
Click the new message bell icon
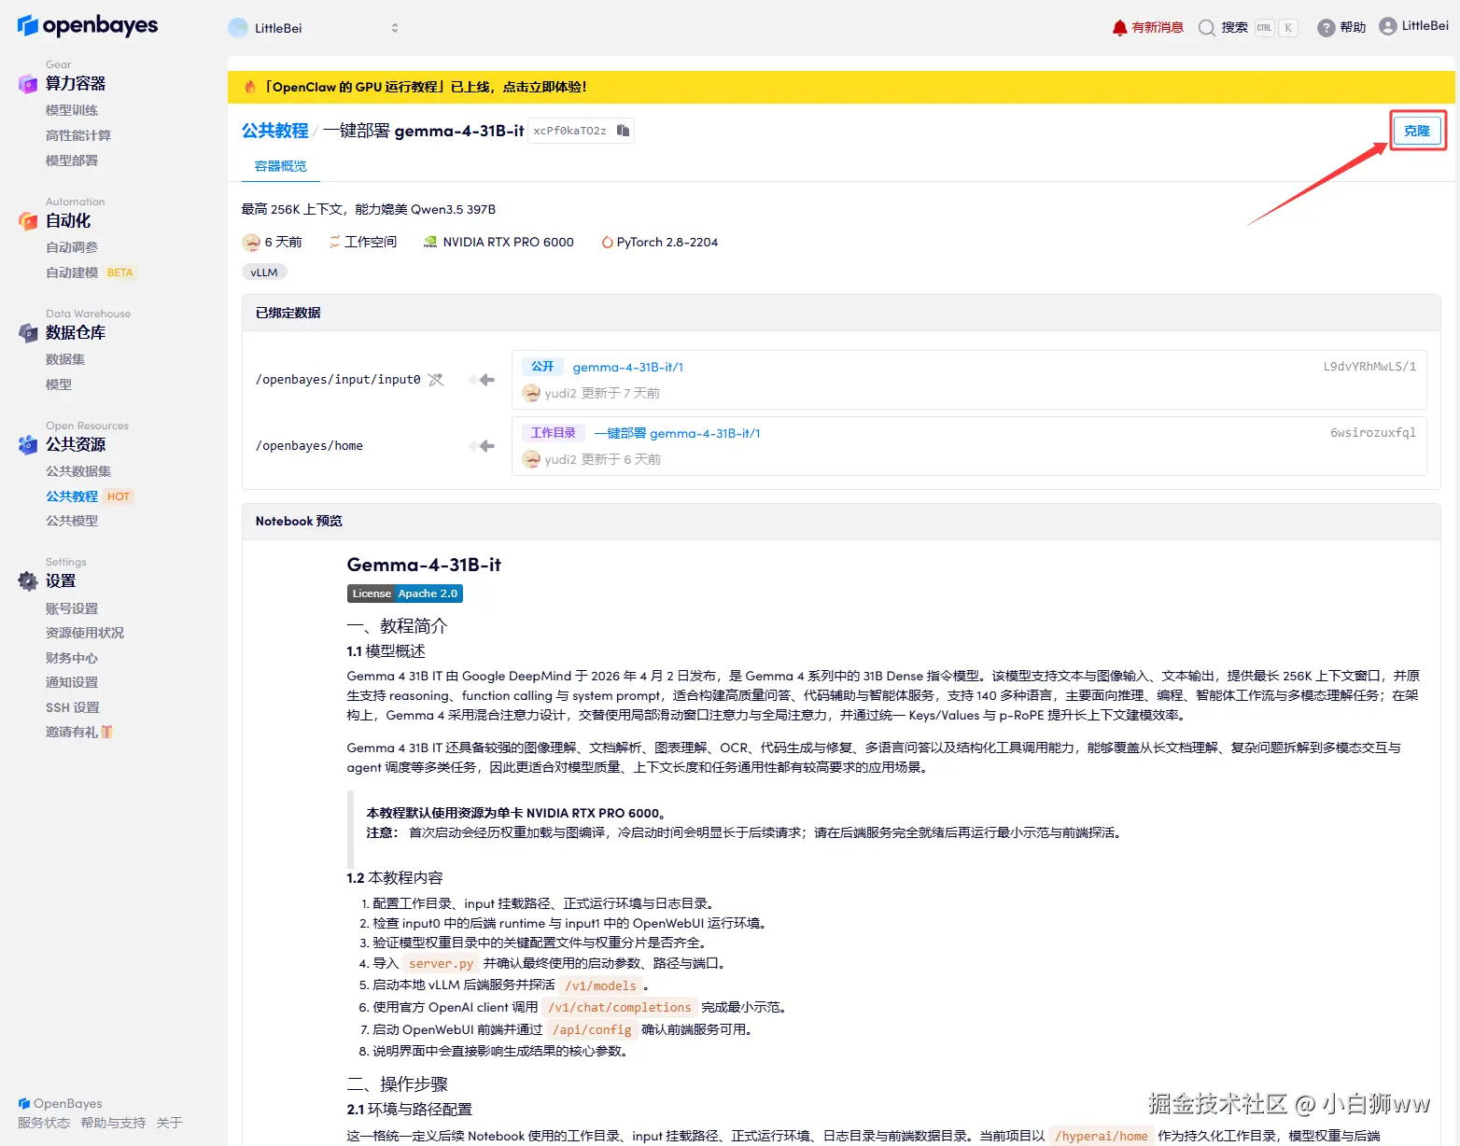[x=1119, y=27]
